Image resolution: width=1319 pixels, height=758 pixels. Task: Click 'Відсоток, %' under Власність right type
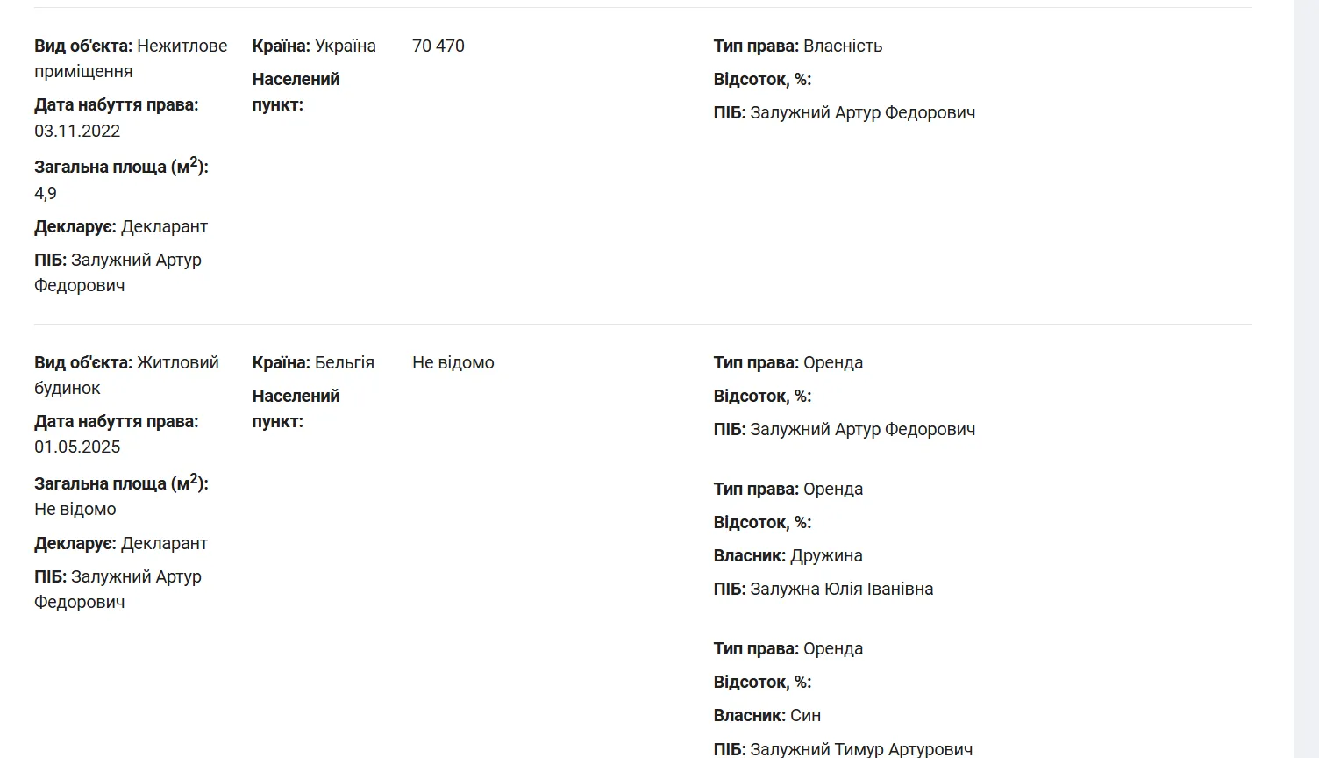[x=762, y=79]
